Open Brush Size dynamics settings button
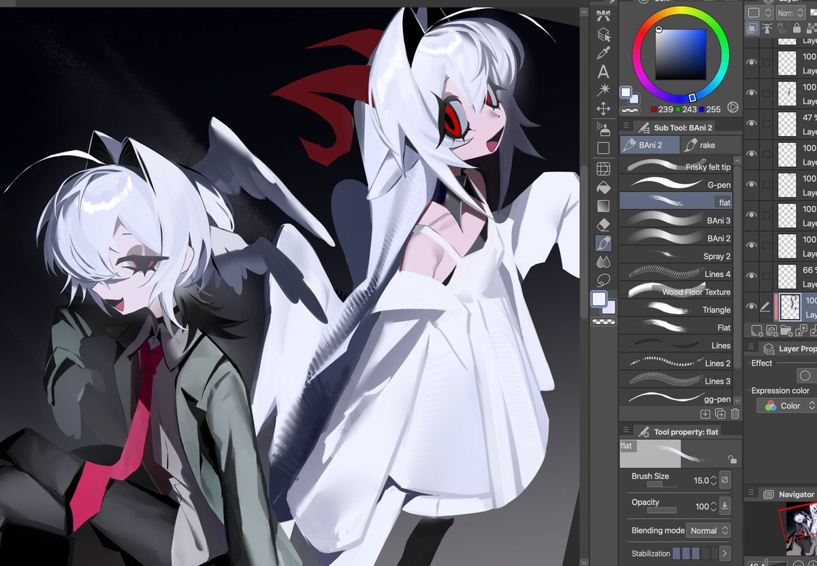 [725, 480]
